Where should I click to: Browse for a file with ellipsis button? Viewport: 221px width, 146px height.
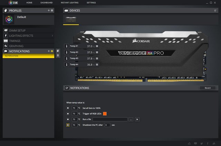click(x=131, y=119)
